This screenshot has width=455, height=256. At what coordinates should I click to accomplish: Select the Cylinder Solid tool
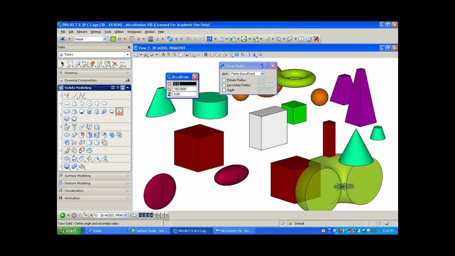(x=89, y=112)
